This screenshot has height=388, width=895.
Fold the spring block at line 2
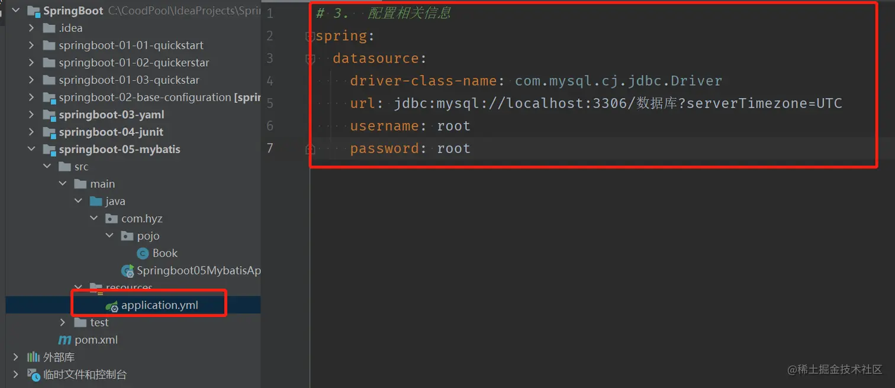(x=310, y=36)
